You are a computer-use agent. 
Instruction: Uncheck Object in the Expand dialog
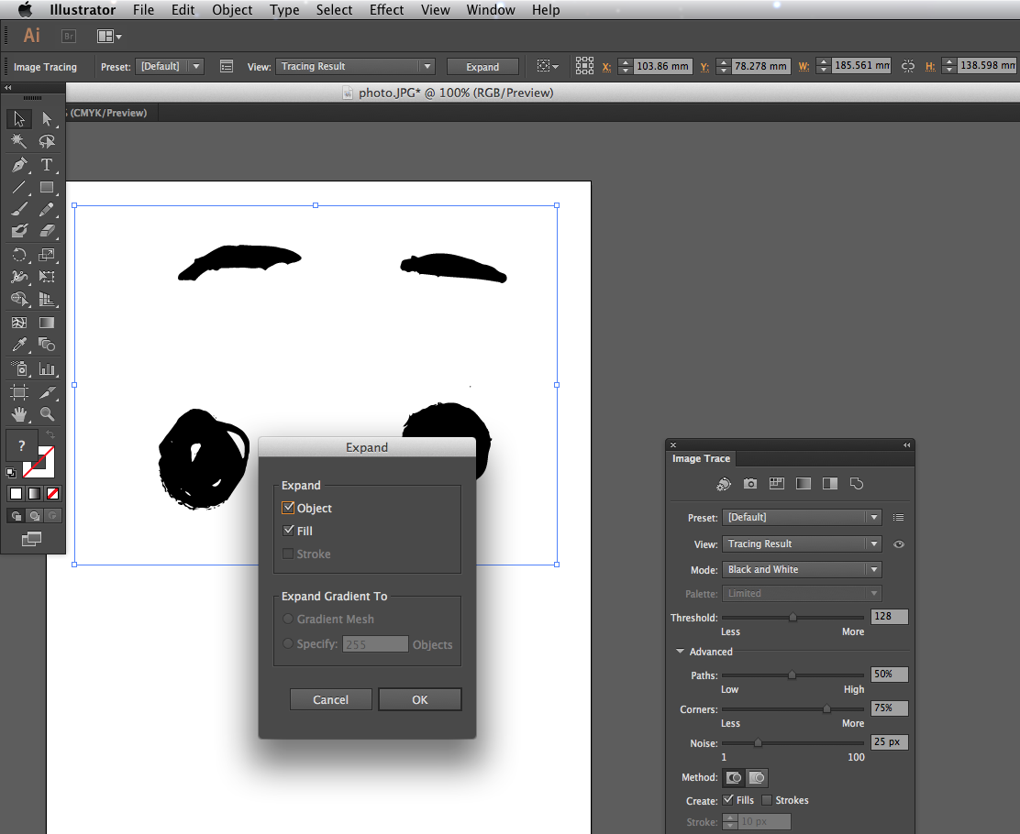tap(287, 508)
